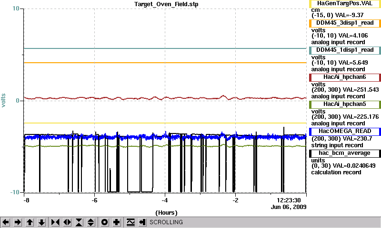Click the 10 label on the y-axis

click(x=16, y=9)
